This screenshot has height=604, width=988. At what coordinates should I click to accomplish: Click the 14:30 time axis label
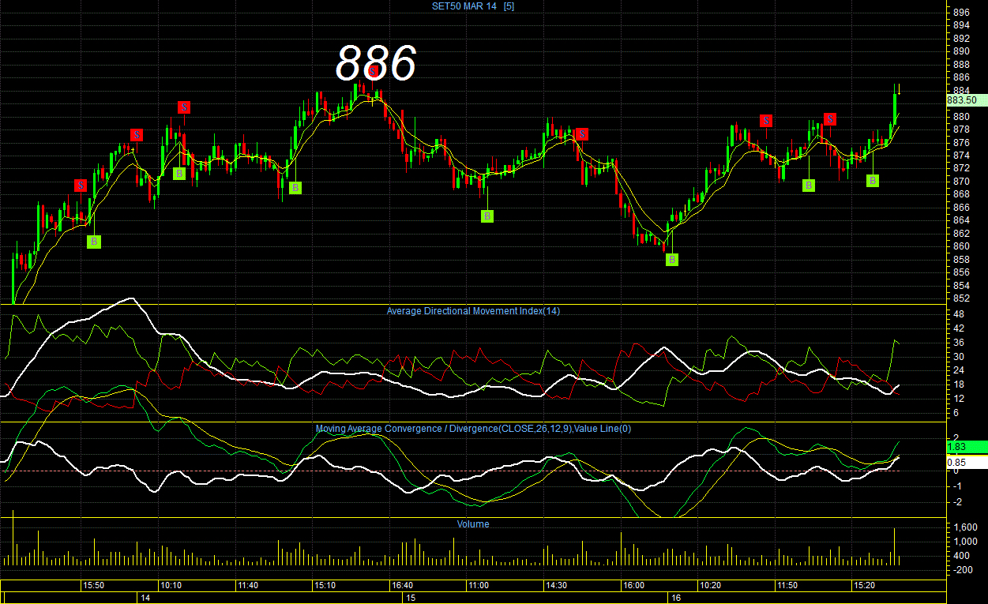coord(556,586)
